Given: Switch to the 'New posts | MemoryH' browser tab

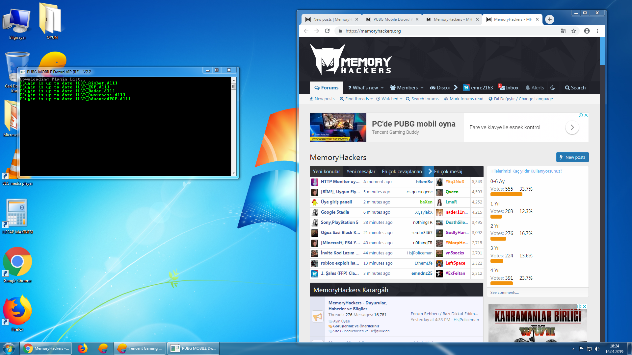Looking at the screenshot, I should coord(331,19).
